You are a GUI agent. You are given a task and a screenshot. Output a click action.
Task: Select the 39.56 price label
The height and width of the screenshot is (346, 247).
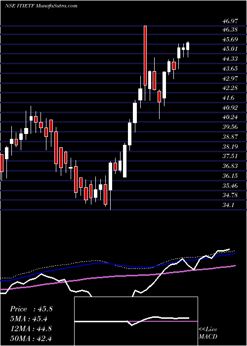[x=230, y=127]
